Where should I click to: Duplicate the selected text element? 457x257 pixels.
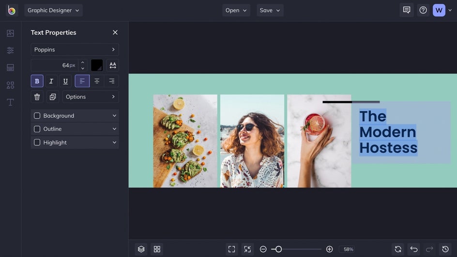click(x=53, y=97)
